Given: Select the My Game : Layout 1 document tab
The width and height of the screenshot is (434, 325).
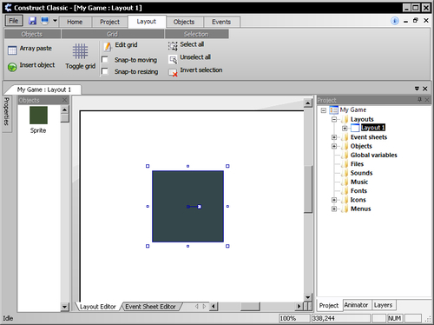Looking at the screenshot, I should tap(44, 90).
